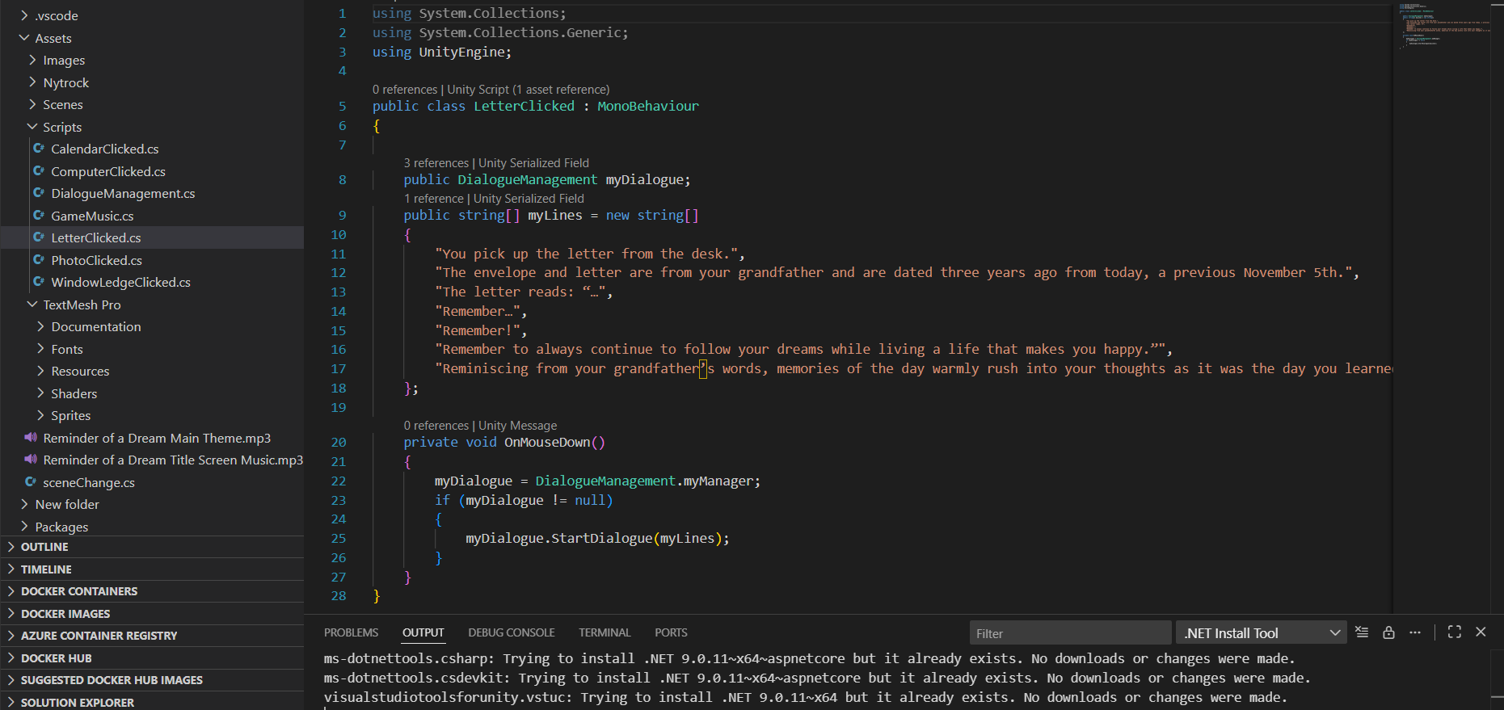Expand the SOLUTION EXPLORER section
The width and height of the screenshot is (1504, 710).
pos(152,702)
